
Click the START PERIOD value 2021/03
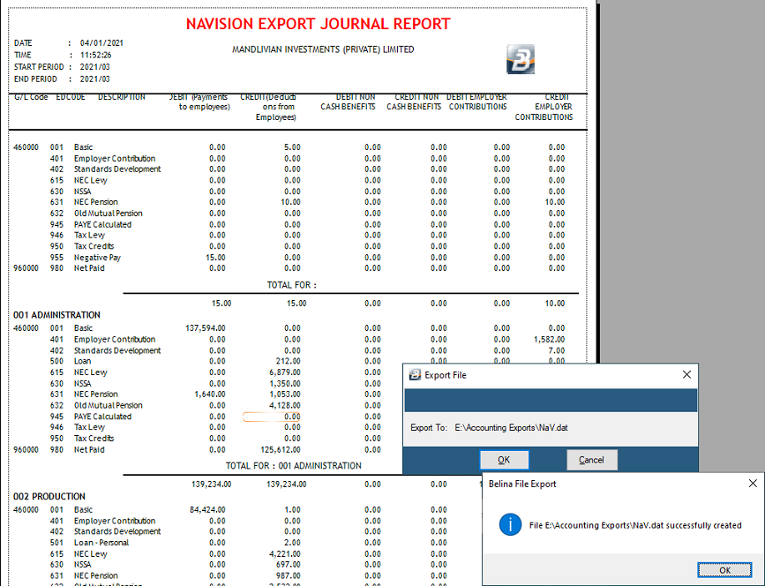tap(94, 67)
